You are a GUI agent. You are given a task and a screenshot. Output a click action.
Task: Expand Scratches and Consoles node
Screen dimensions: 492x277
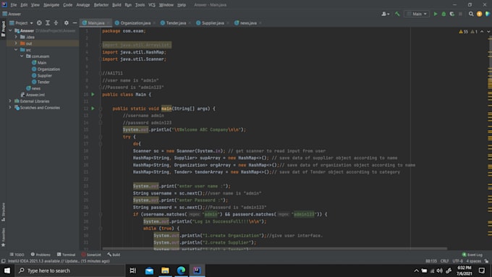tap(10, 108)
